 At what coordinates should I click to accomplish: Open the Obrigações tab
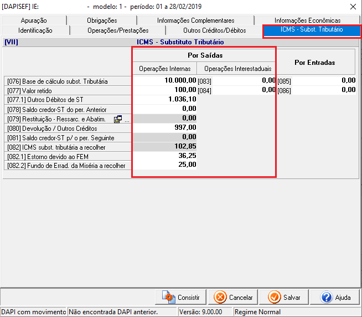click(102, 21)
